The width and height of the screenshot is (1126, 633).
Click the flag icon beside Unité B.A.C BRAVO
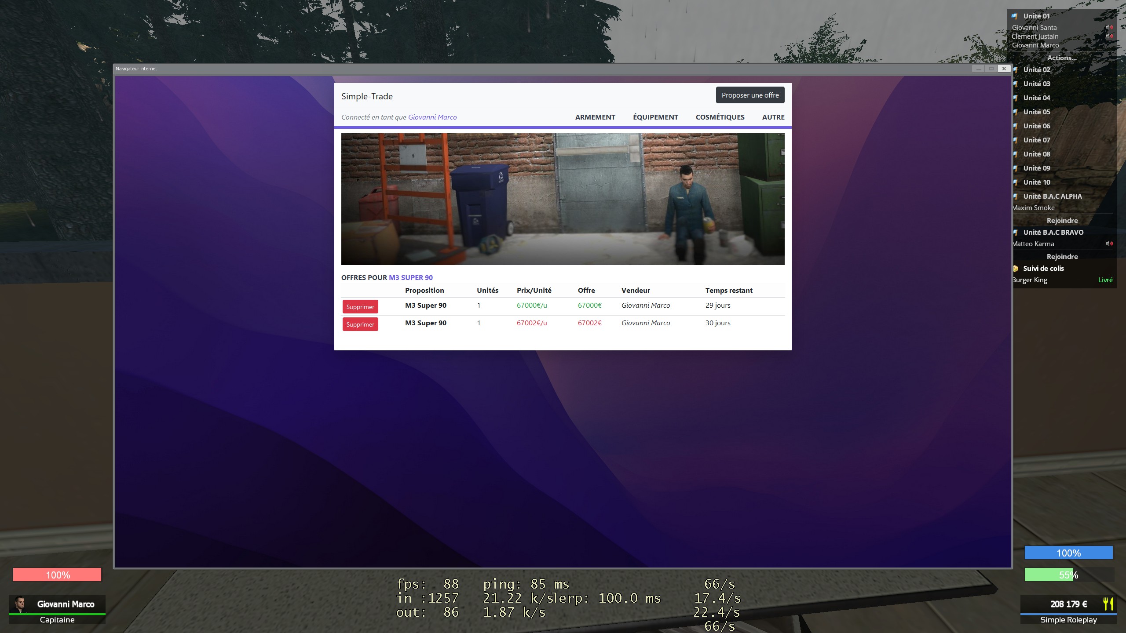point(1016,233)
